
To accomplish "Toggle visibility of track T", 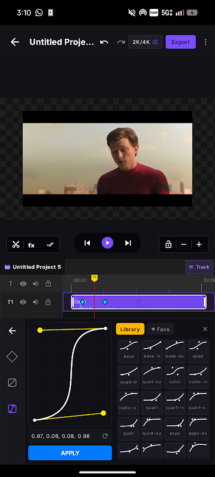I will 23,284.
